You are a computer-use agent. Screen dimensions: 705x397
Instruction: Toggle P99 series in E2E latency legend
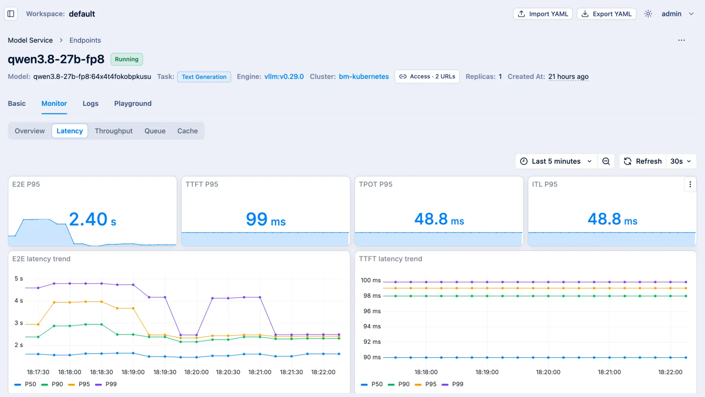106,384
